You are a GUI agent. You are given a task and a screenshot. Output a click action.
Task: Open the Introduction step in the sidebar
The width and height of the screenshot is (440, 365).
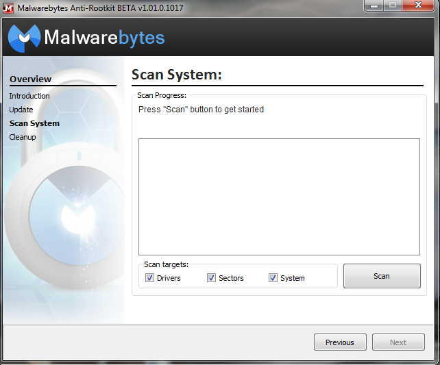[29, 96]
